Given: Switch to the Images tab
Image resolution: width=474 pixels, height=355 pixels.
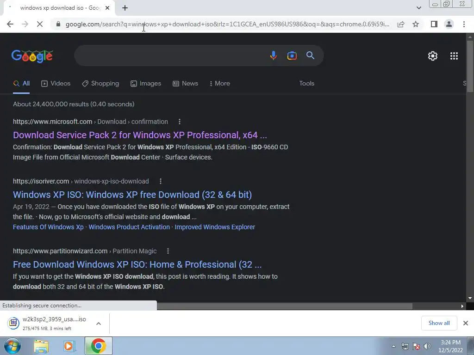Looking at the screenshot, I should pyautogui.click(x=146, y=84).
